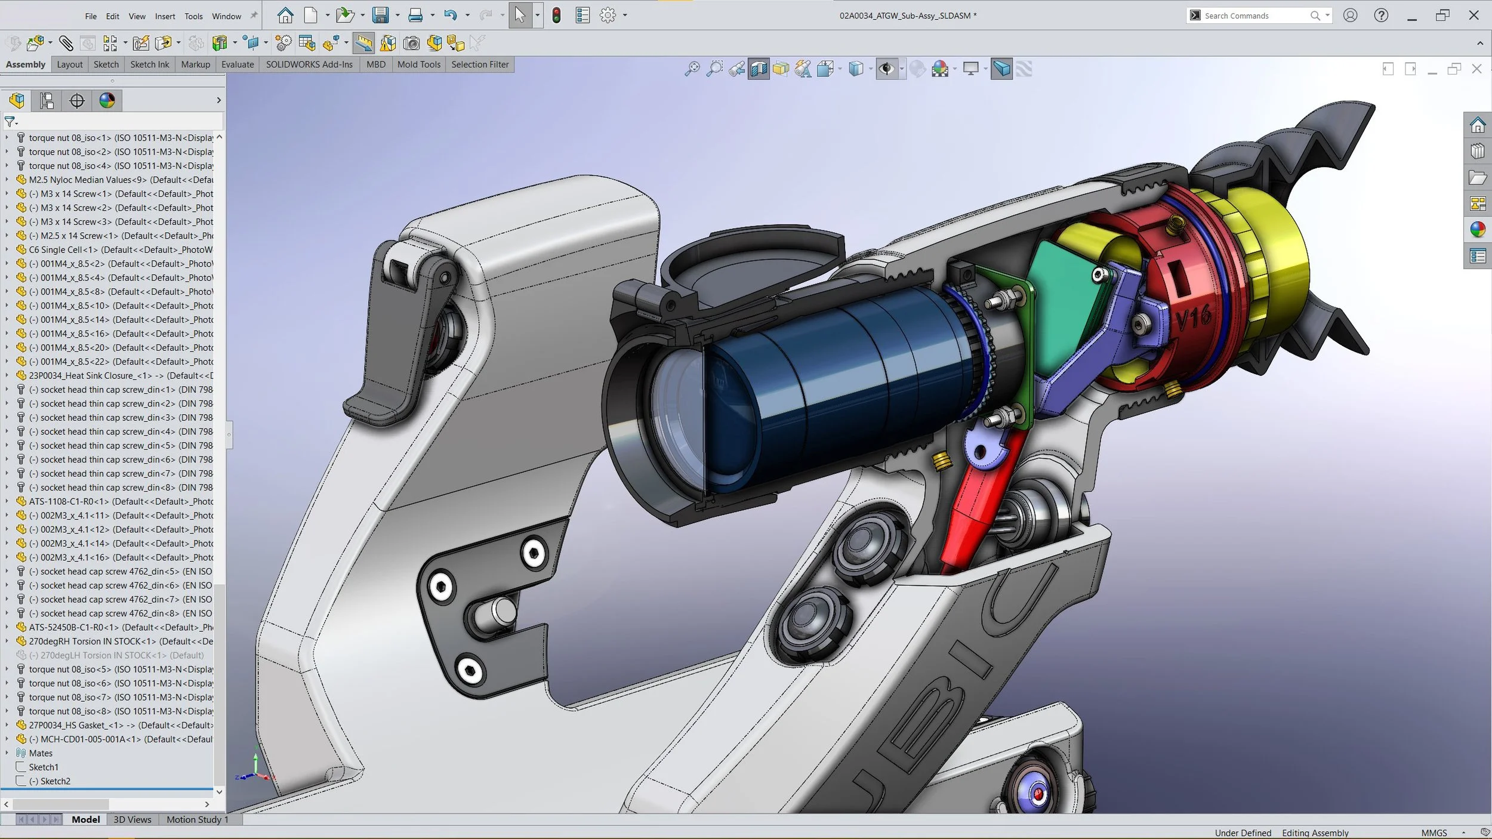Click the Bill of Materials table icon
The height and width of the screenshot is (839, 1492).
point(307,43)
